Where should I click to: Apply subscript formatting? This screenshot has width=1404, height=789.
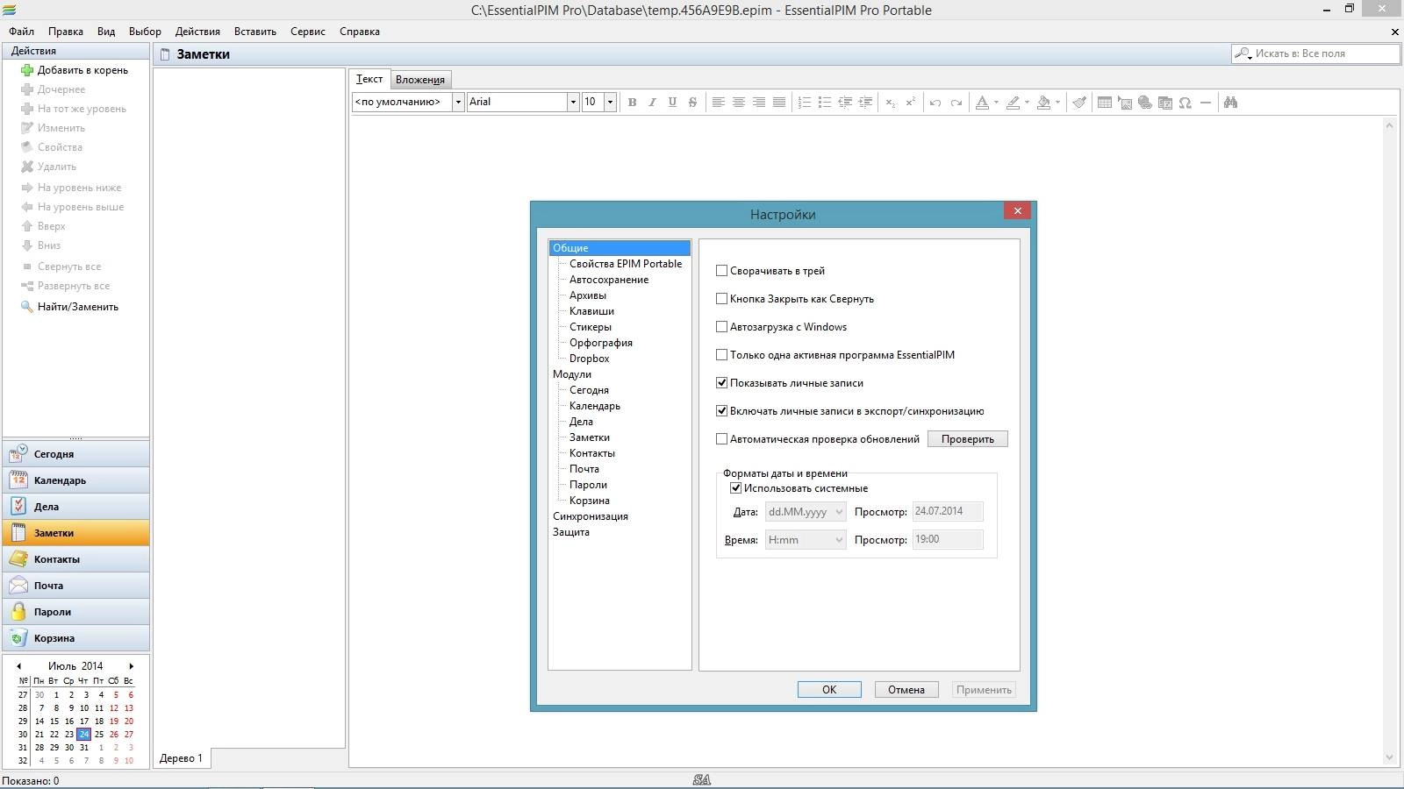coord(891,103)
